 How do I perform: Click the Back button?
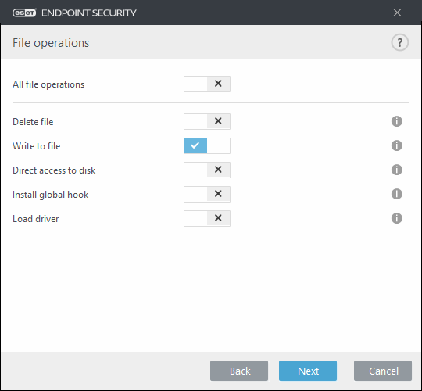[x=239, y=371]
